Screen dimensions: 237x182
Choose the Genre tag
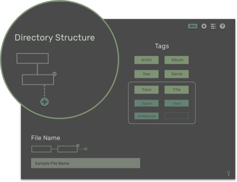pos(177,74)
